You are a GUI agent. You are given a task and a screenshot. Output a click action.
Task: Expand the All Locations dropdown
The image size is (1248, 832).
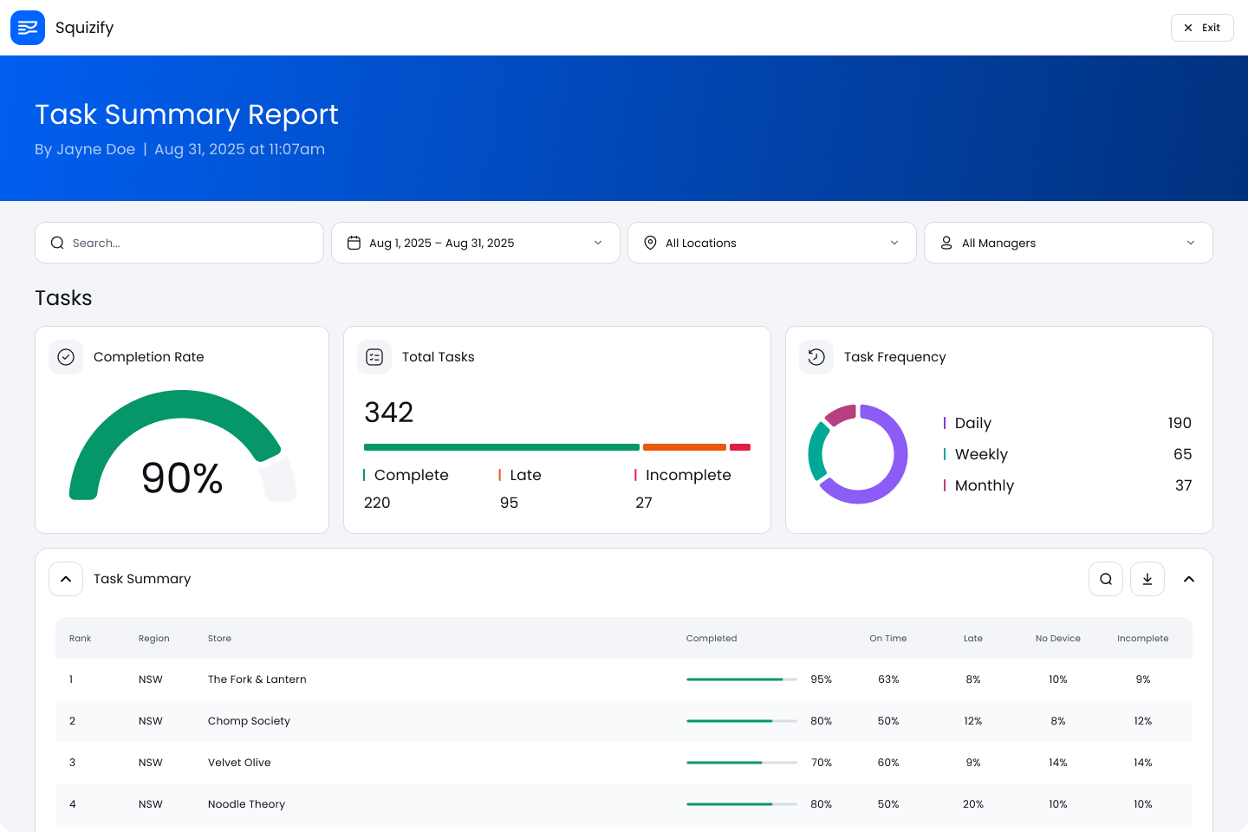[x=771, y=243]
